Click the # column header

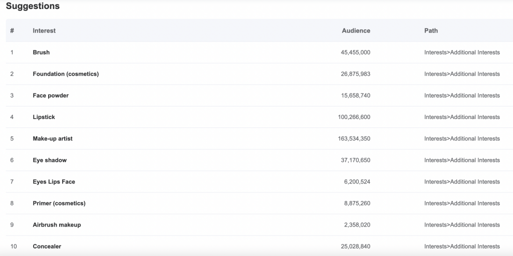click(x=12, y=30)
